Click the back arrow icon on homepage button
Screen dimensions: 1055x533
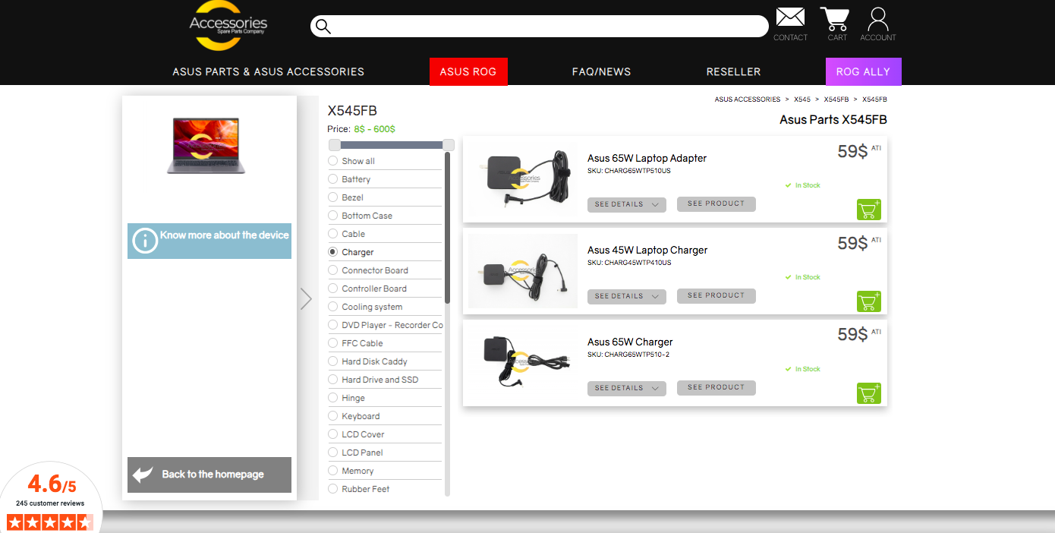click(x=143, y=475)
